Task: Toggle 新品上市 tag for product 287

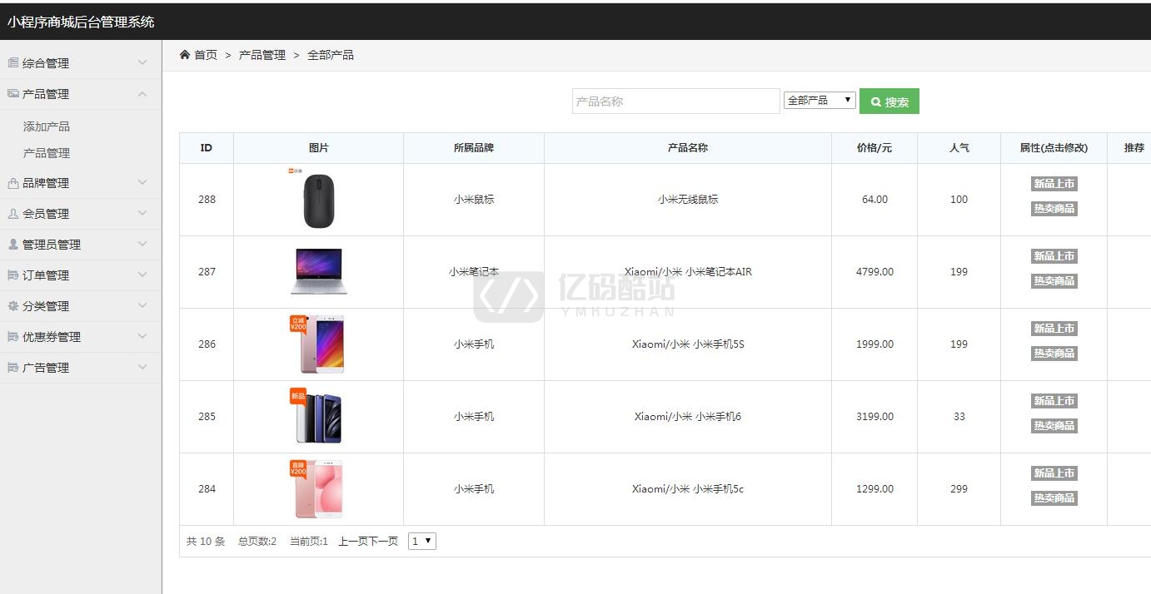Action: pyautogui.click(x=1054, y=256)
